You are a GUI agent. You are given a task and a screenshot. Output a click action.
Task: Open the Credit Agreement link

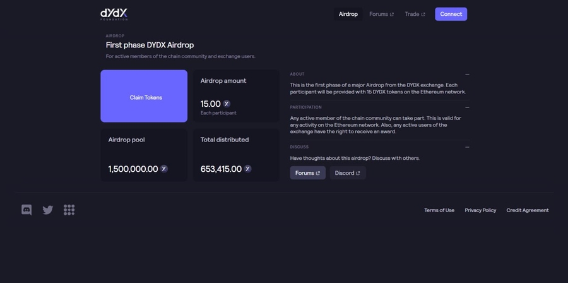tap(528, 210)
